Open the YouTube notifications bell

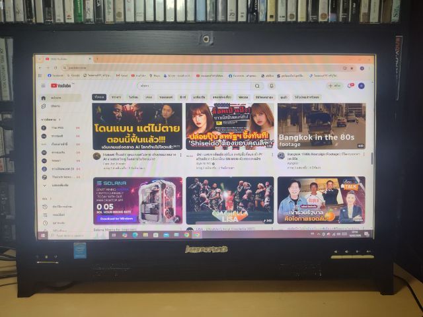tap(350, 86)
